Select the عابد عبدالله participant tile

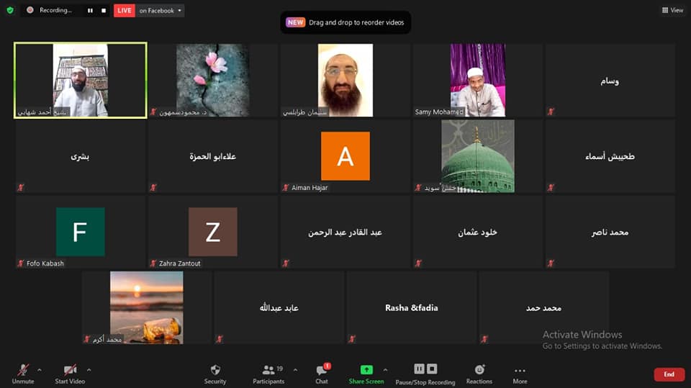coord(279,308)
